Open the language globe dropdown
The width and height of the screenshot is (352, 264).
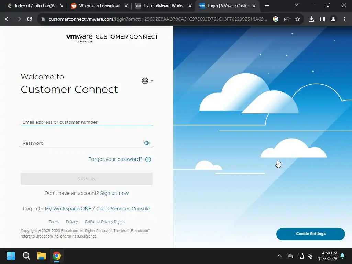click(x=148, y=80)
